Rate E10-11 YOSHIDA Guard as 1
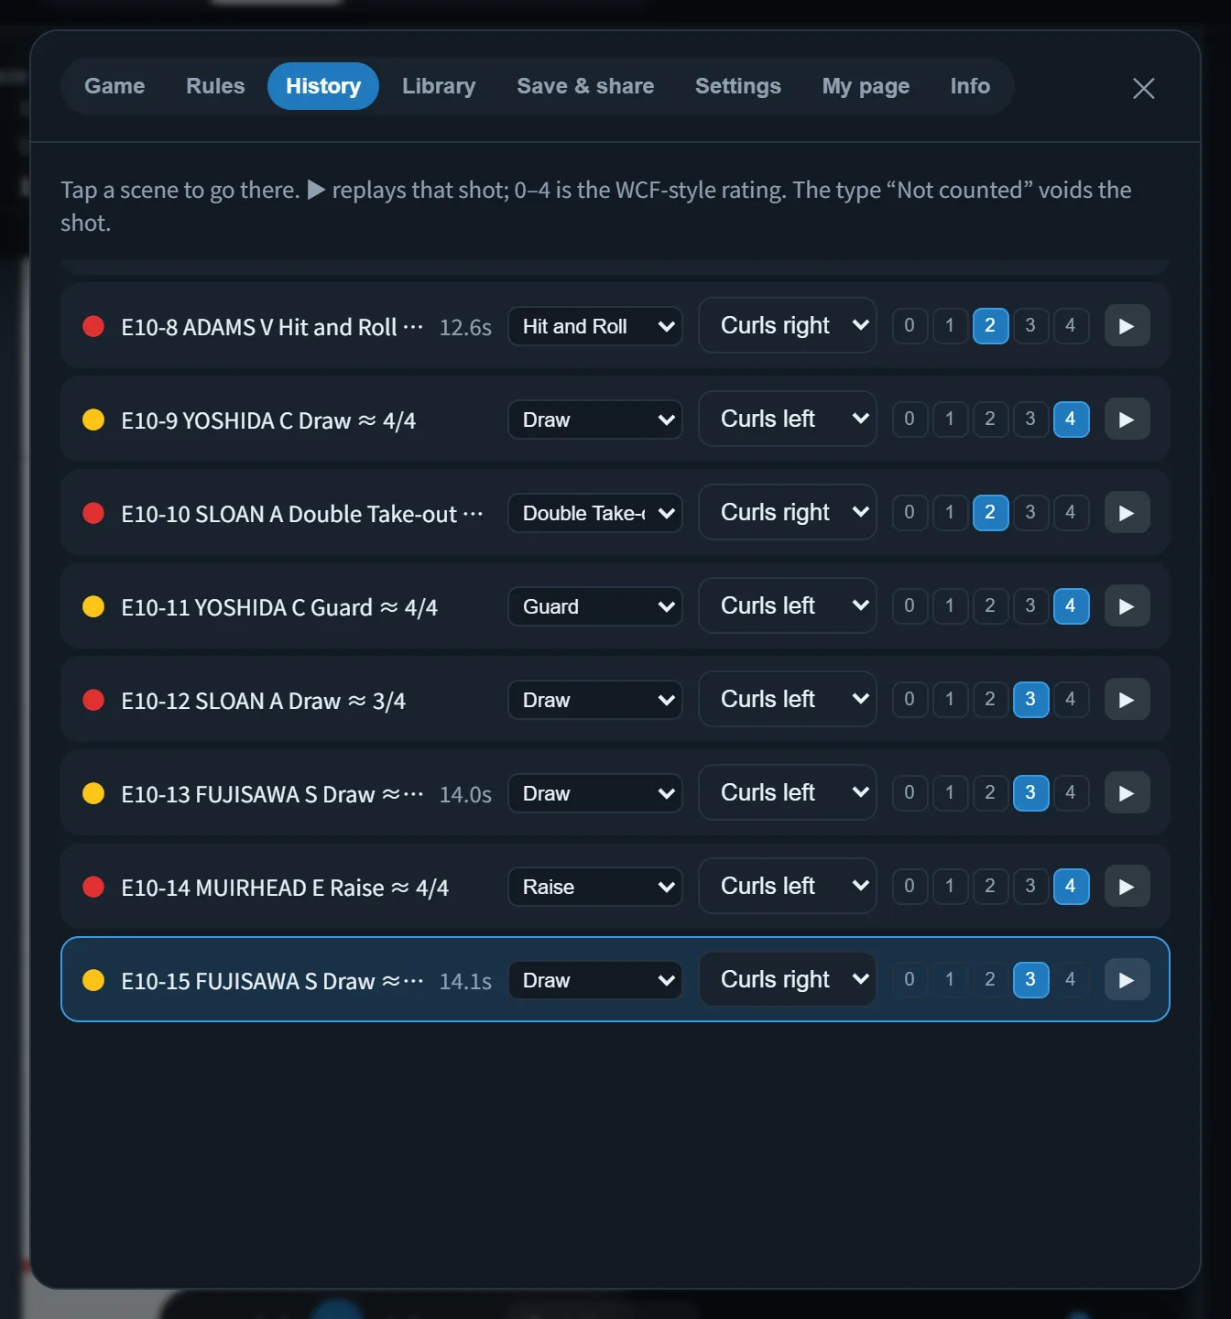This screenshot has width=1231, height=1319. coord(950,605)
